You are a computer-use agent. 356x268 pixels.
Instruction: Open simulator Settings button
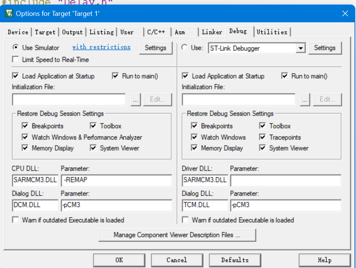(x=156, y=48)
